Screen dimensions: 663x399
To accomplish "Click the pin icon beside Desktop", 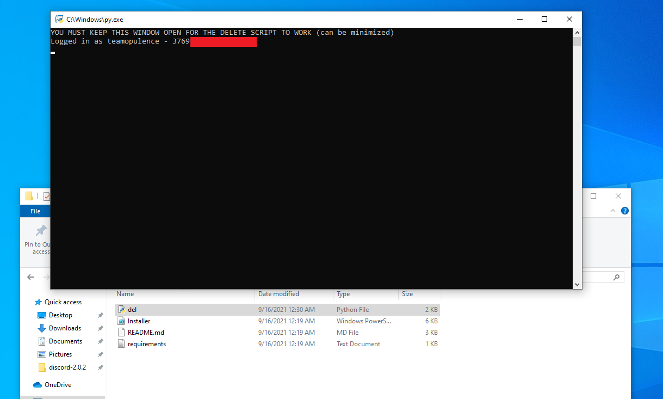I will [100, 315].
